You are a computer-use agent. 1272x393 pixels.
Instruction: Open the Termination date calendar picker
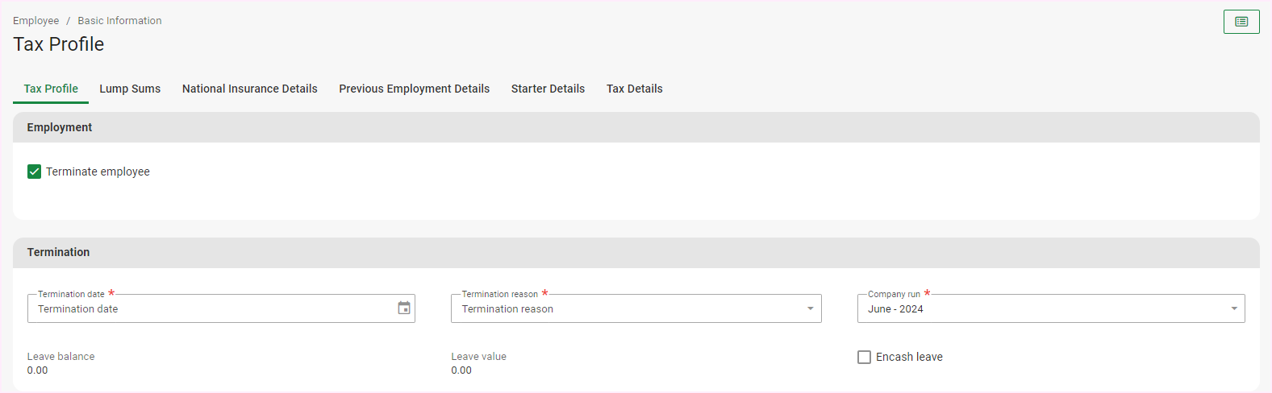pos(404,308)
